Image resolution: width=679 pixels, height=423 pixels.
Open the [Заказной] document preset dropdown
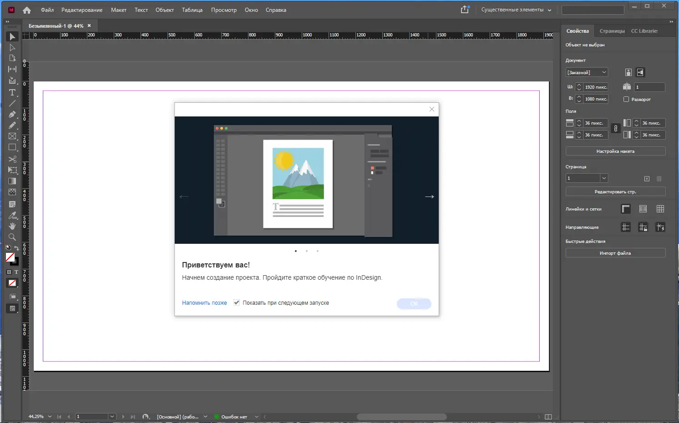[587, 72]
